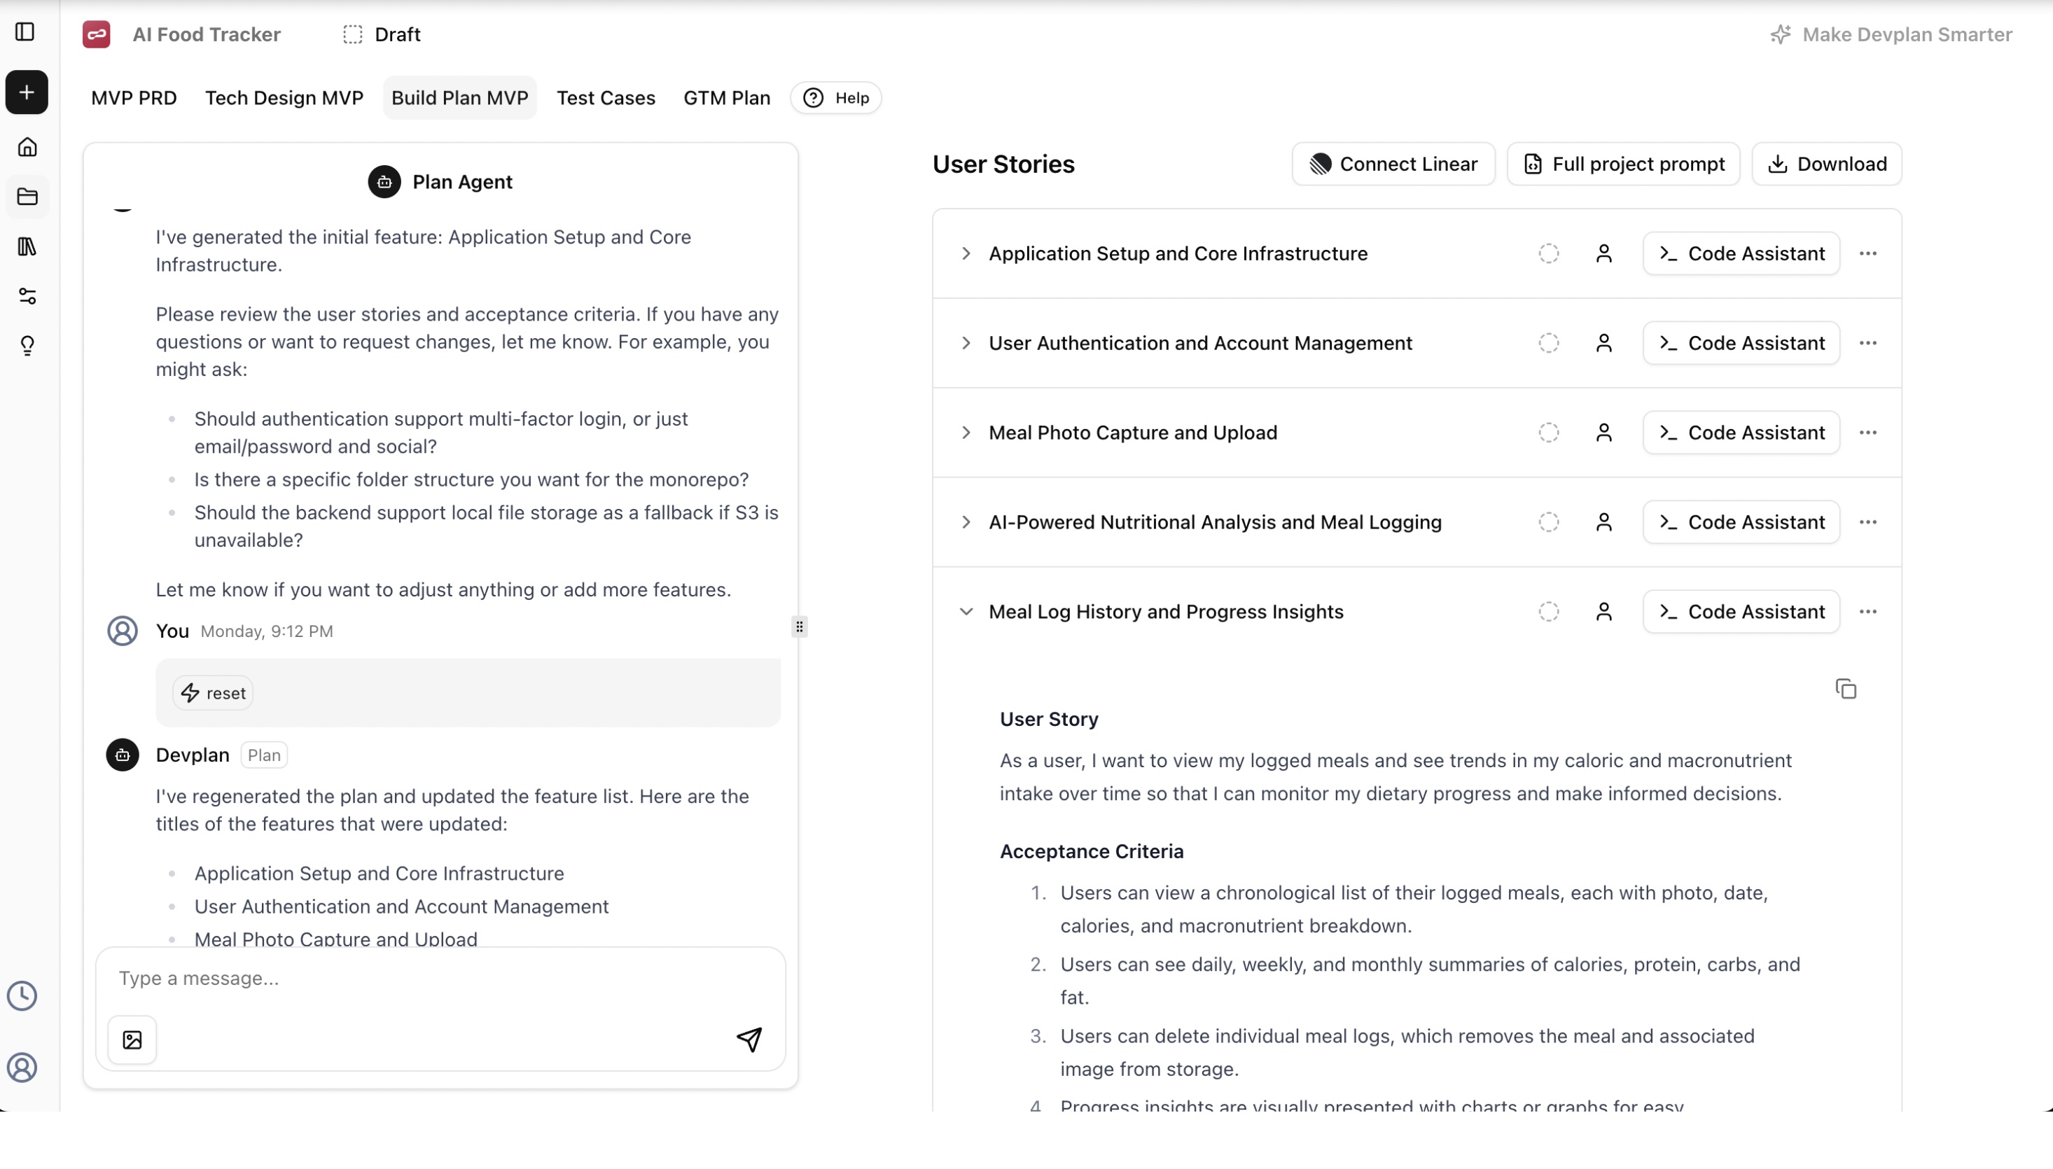Select the Build Plan MVP tab
Viewport: 2053px width, 1169px height.
tap(460, 98)
